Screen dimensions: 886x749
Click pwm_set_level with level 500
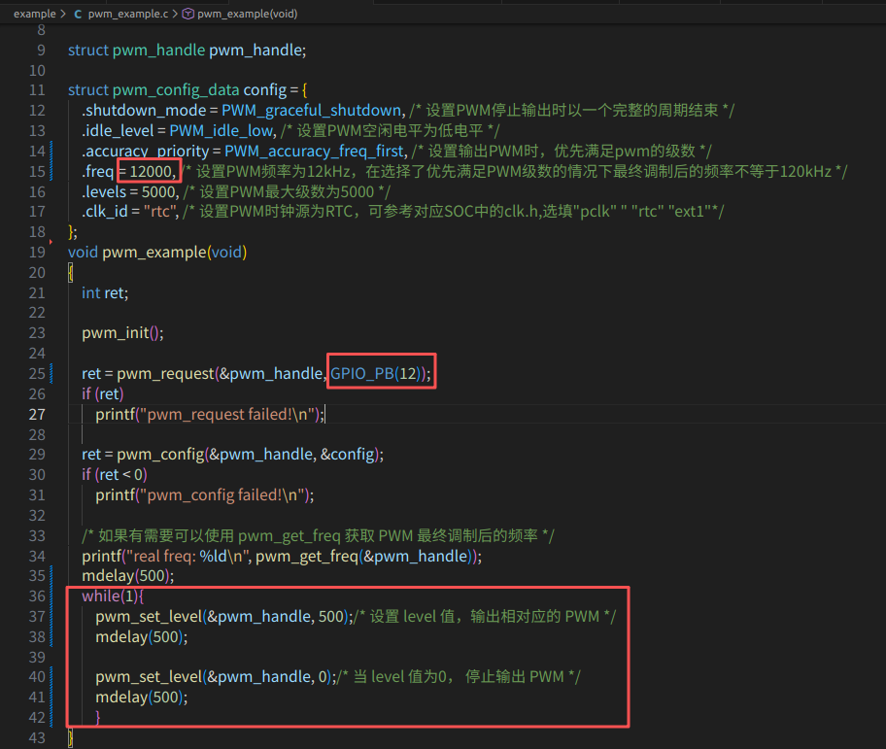(x=223, y=616)
